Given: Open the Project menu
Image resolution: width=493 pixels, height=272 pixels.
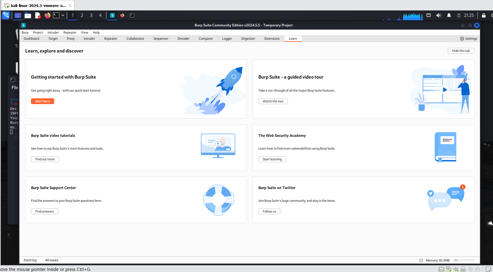Looking at the screenshot, I should pos(38,32).
